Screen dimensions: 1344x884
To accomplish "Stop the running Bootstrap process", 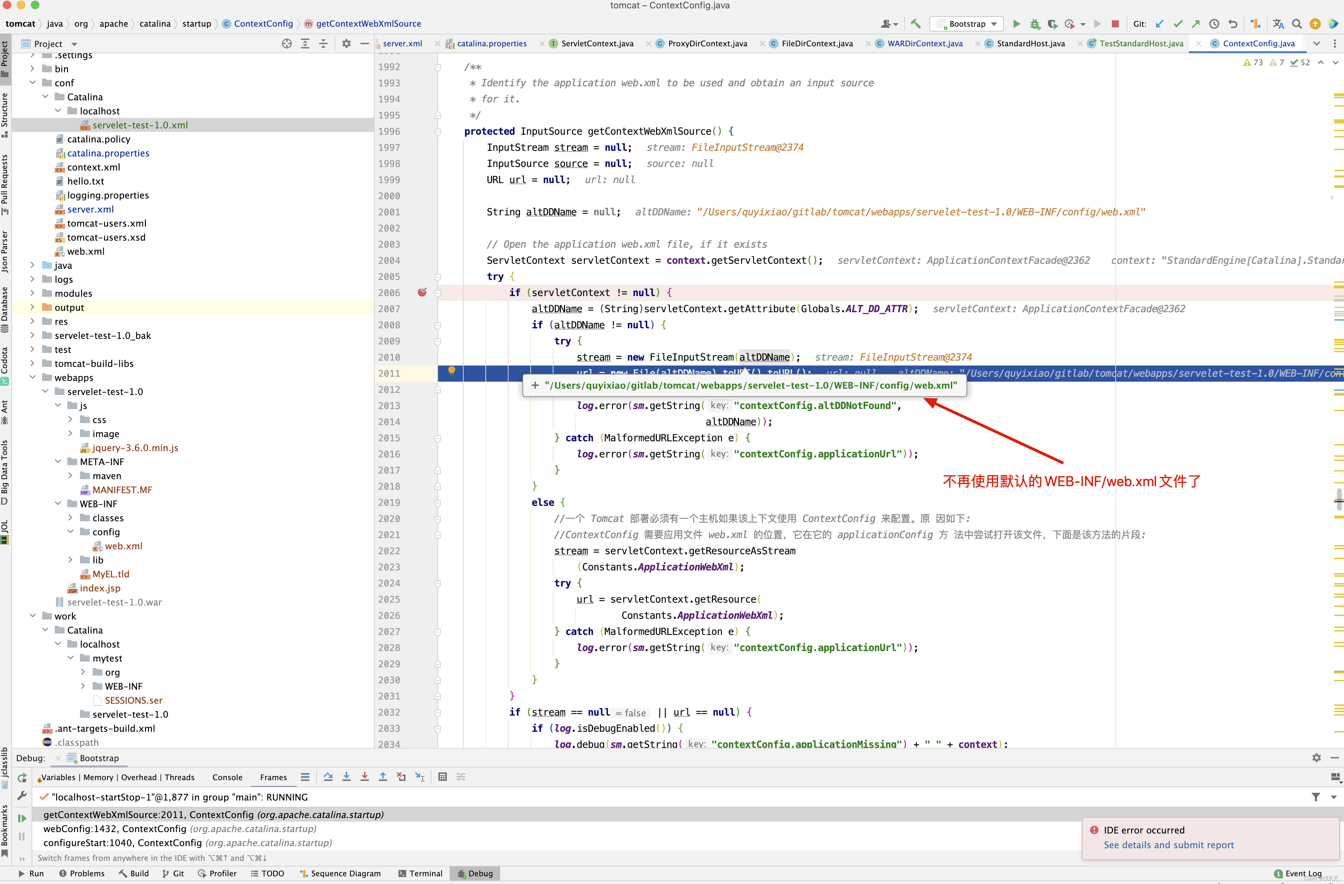I will click(1115, 24).
